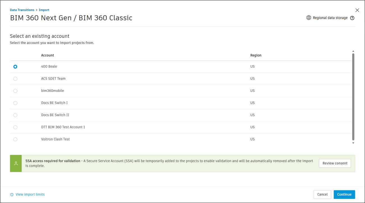365x203 pixels.
Task: Select the ACS SDET Team radio button
Action: pos(15,79)
